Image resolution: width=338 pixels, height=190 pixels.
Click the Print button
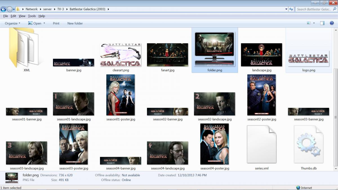tap(56, 23)
